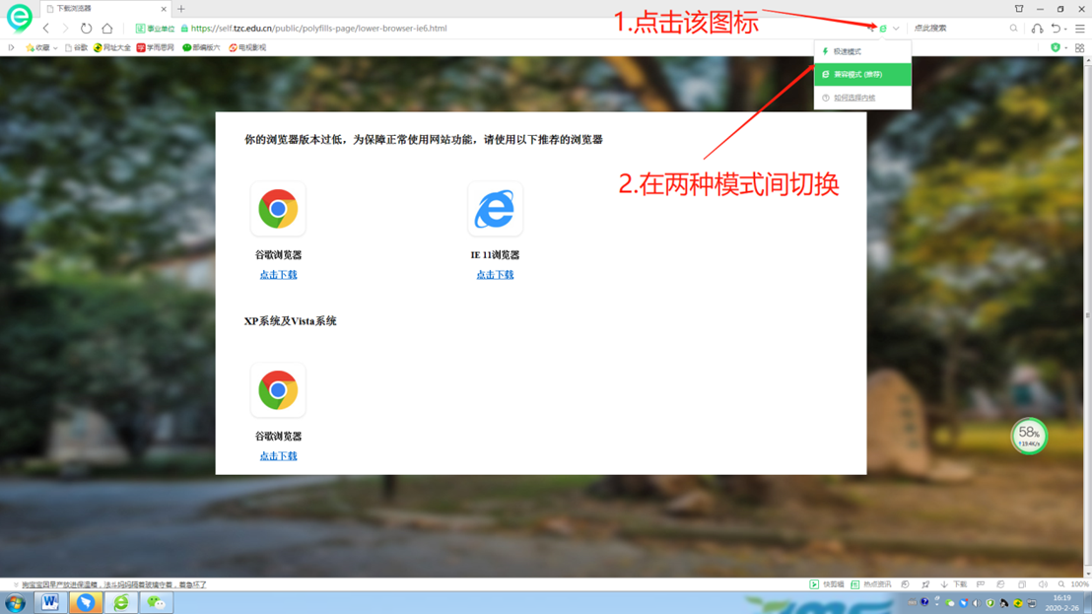Click the skin changer shirt icon
The height and width of the screenshot is (614, 1092).
pyautogui.click(x=1019, y=9)
